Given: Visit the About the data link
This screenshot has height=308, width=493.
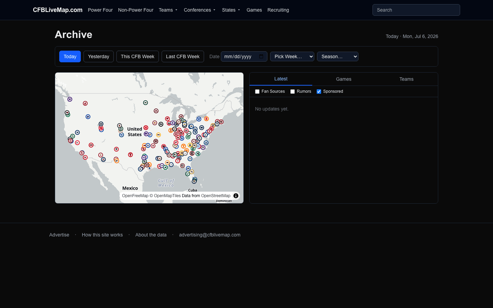Looking at the screenshot, I should (x=151, y=235).
